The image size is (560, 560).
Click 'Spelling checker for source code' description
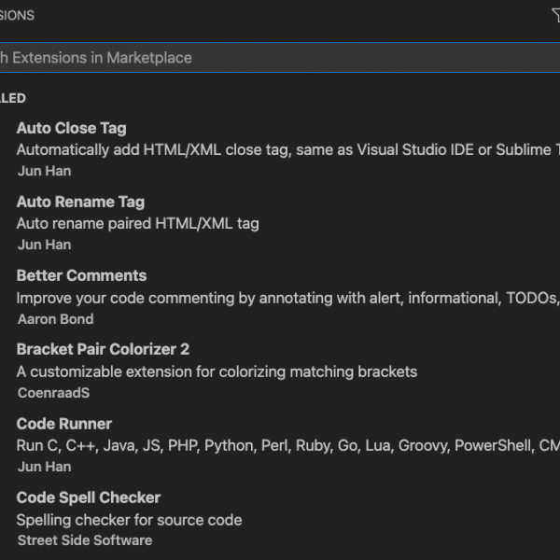129,520
